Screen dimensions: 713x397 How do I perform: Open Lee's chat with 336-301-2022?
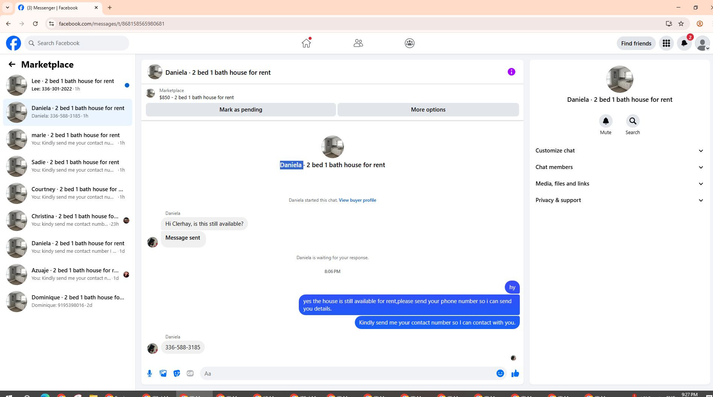[68, 85]
